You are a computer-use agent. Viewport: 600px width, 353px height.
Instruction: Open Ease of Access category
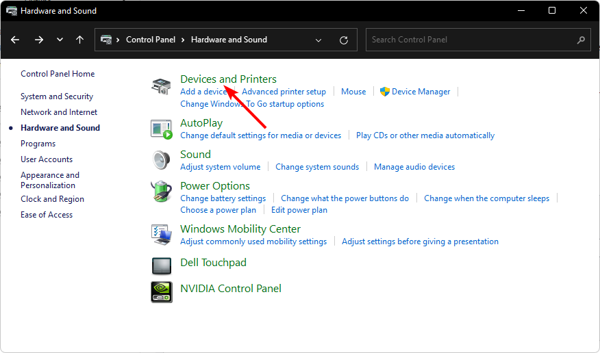click(47, 215)
